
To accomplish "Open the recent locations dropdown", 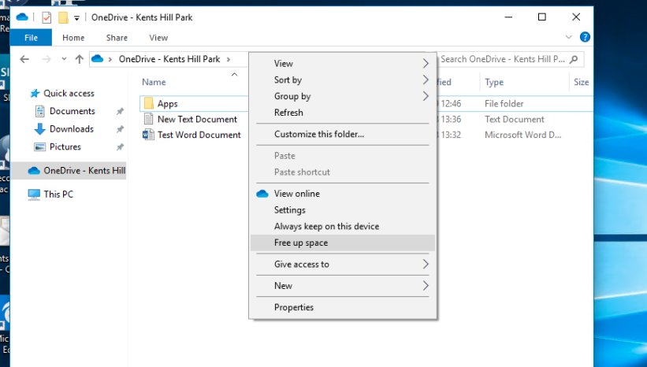I will click(x=64, y=59).
